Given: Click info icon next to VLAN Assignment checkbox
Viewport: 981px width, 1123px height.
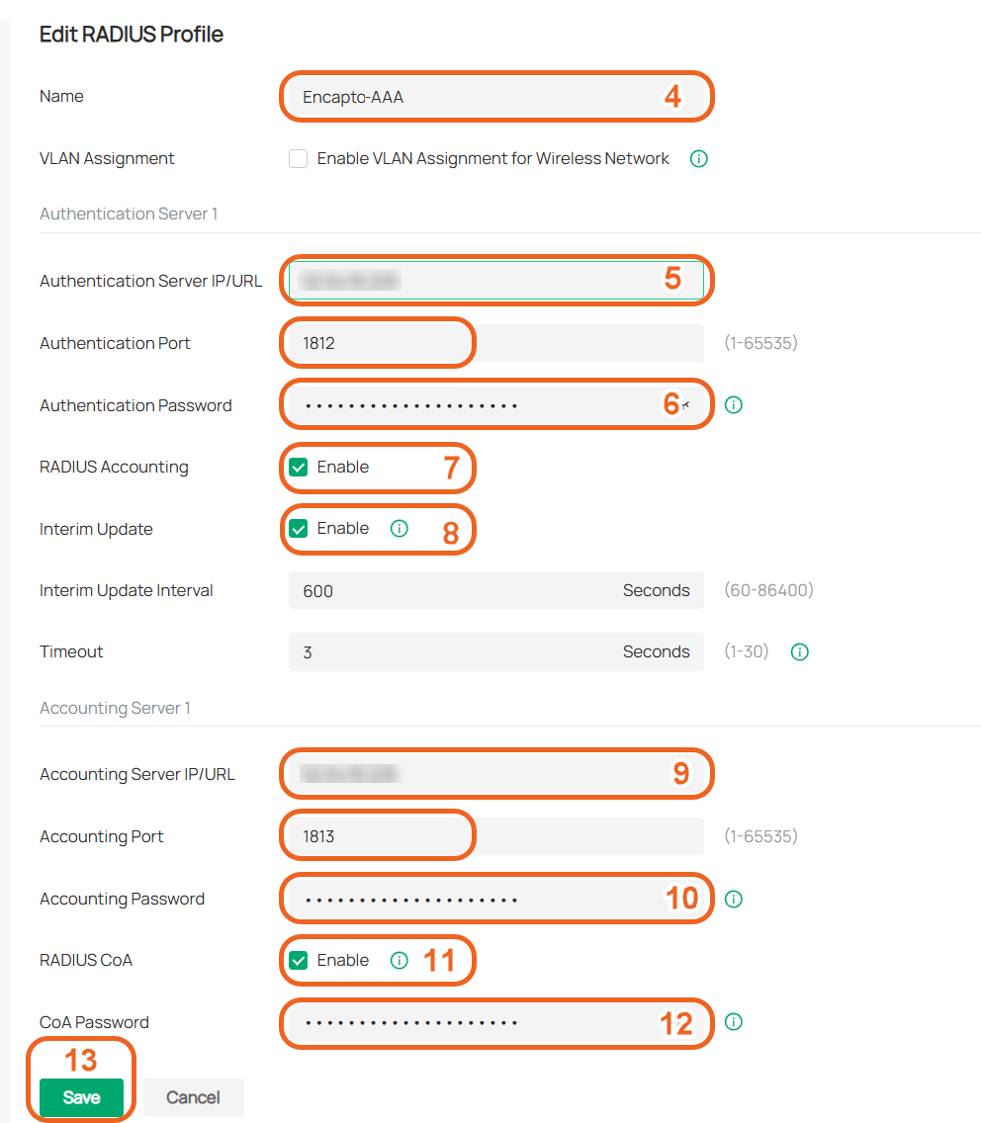Looking at the screenshot, I should coord(699,159).
